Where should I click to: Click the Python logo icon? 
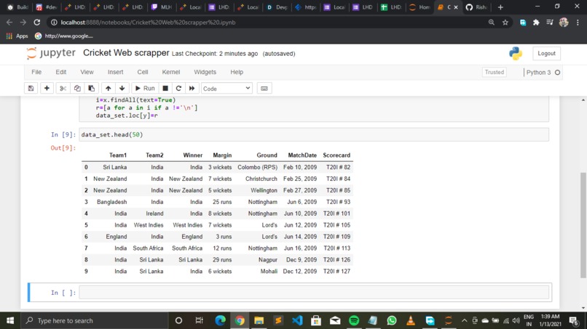[516, 54]
